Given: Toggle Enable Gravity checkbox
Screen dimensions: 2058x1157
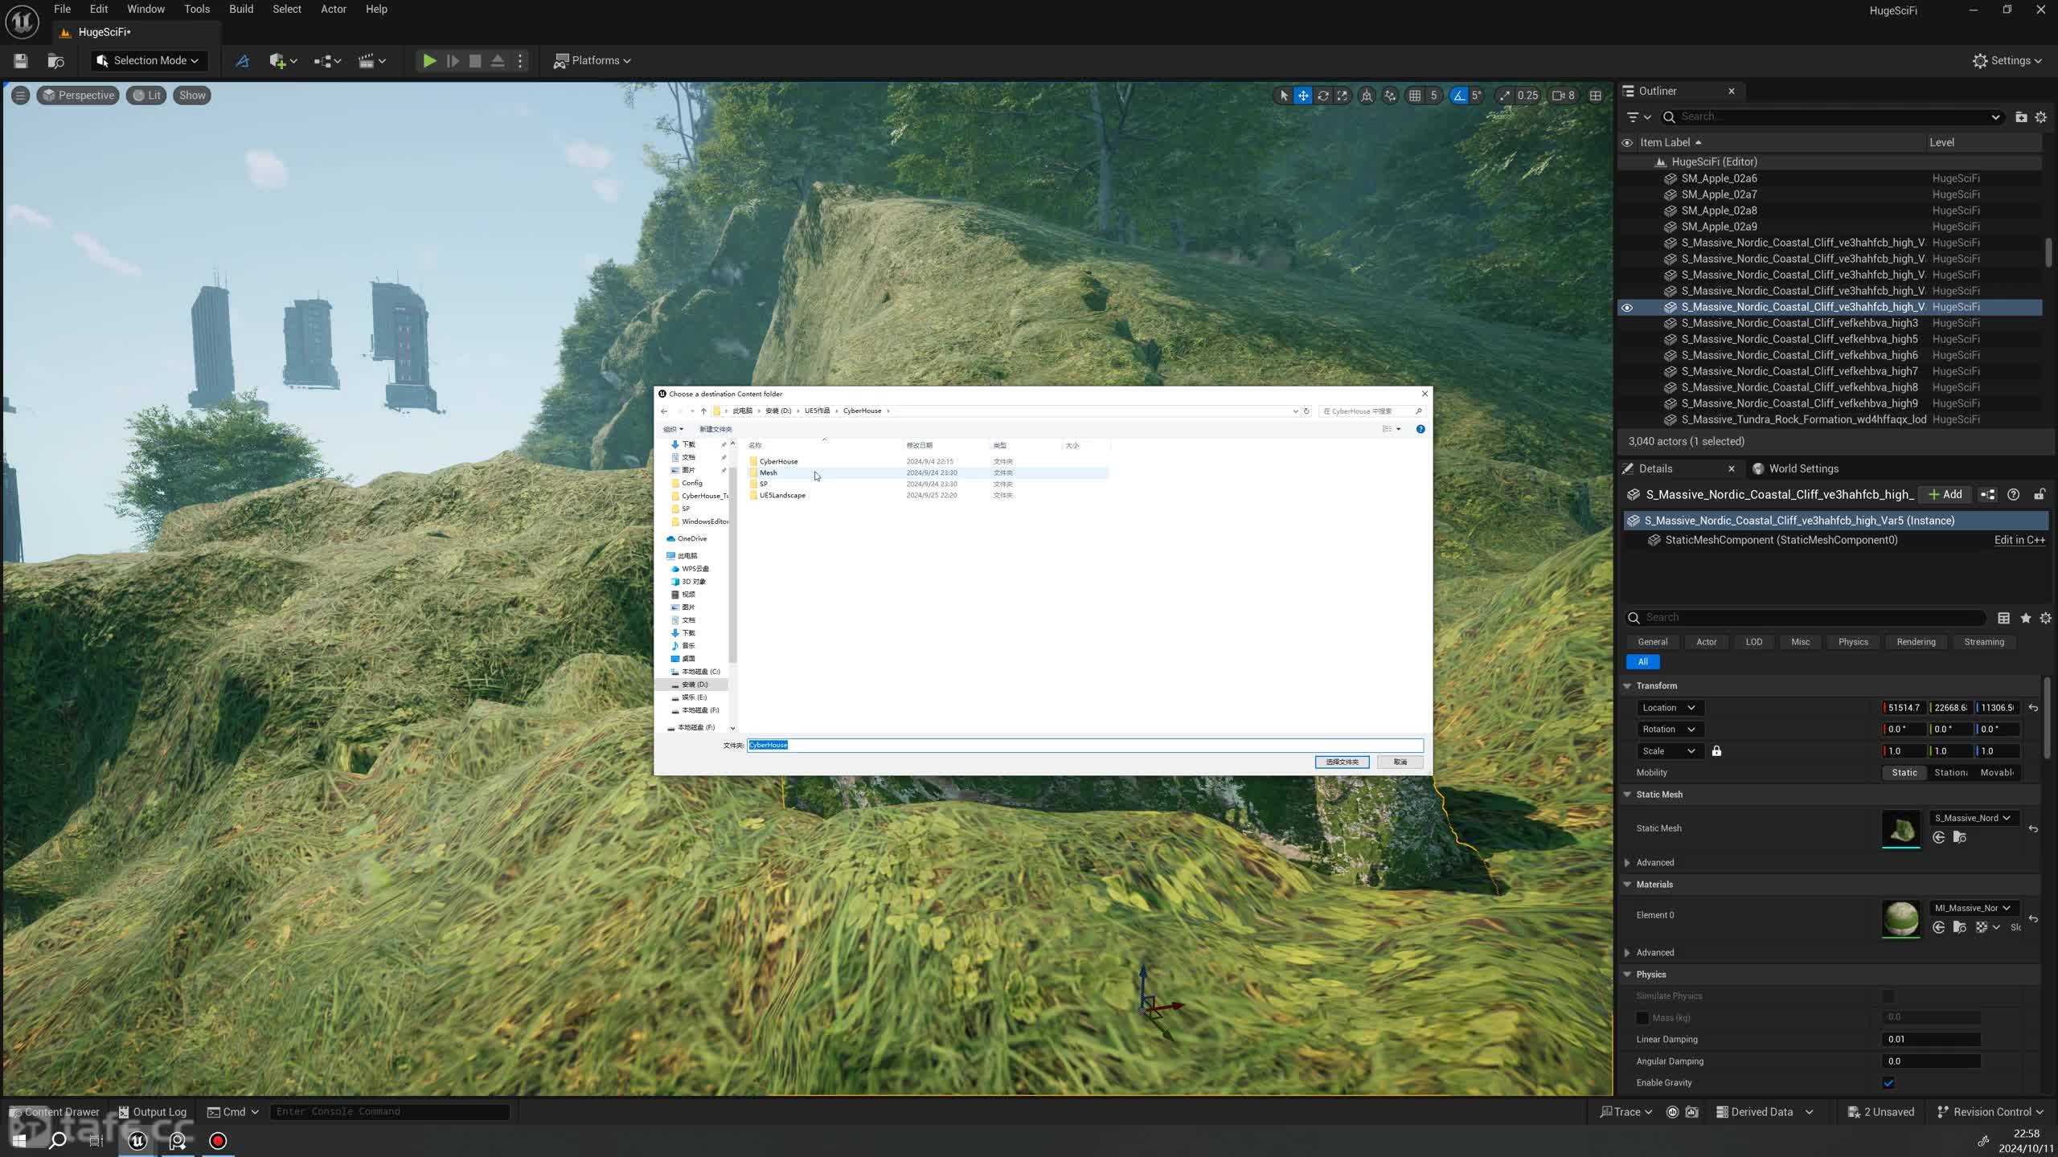Looking at the screenshot, I should 1889,1083.
